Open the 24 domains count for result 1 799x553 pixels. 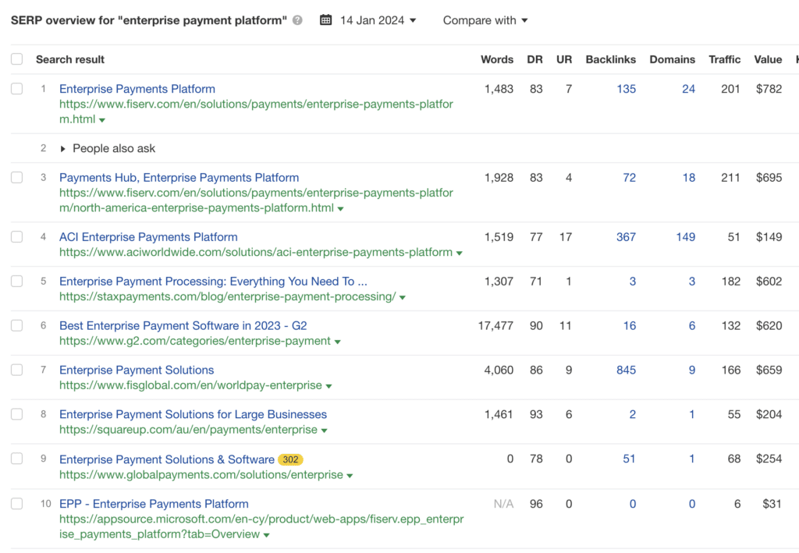point(688,89)
